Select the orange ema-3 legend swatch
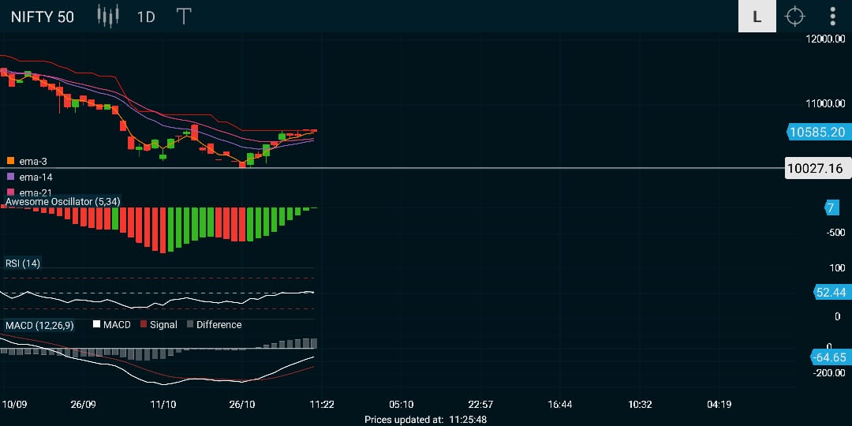The width and height of the screenshot is (852, 426). pos(10,161)
